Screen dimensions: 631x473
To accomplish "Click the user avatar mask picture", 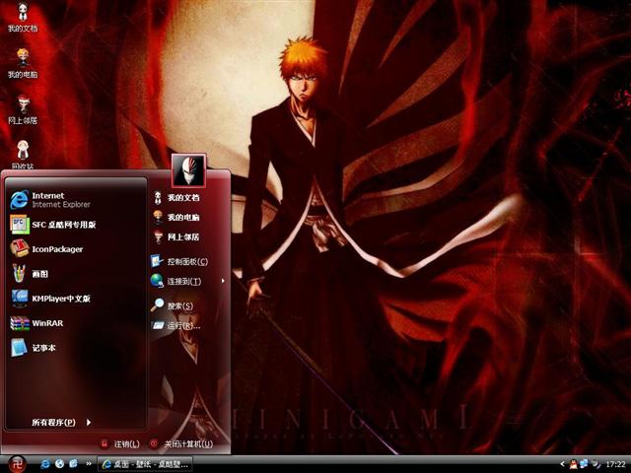I will click(x=189, y=170).
